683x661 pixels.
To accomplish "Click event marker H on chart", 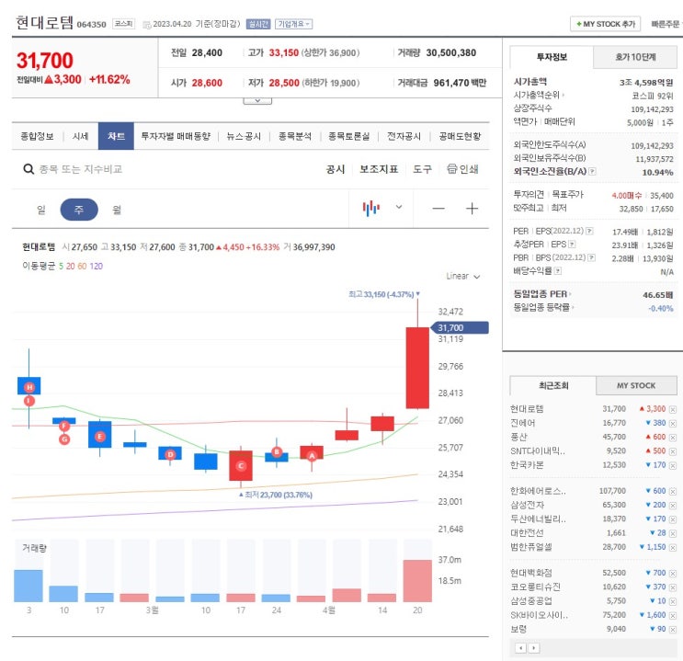I will [29, 387].
